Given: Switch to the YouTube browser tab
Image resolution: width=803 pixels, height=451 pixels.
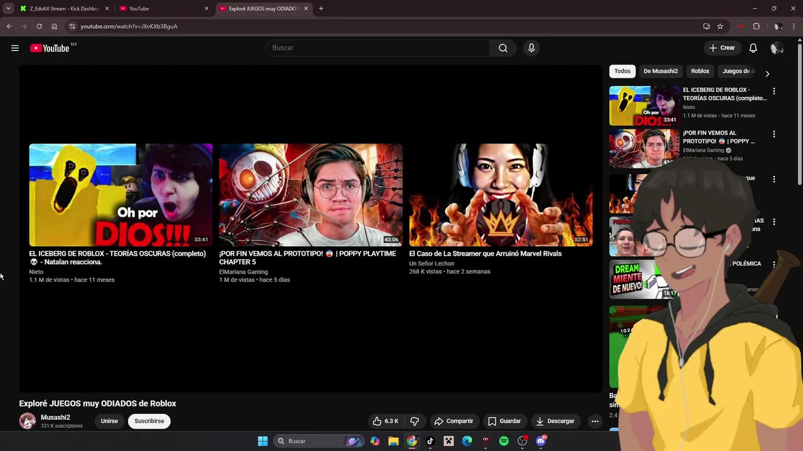Looking at the screenshot, I should tap(163, 9).
